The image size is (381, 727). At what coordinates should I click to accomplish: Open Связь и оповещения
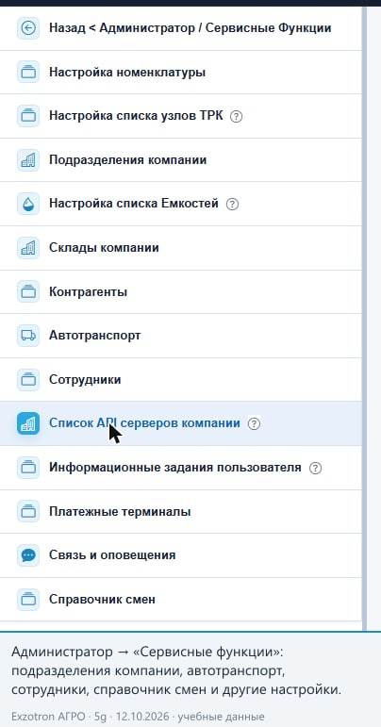pos(181,555)
